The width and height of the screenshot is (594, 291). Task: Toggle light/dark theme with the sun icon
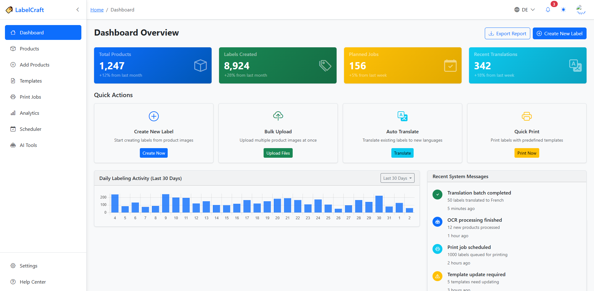tap(563, 10)
